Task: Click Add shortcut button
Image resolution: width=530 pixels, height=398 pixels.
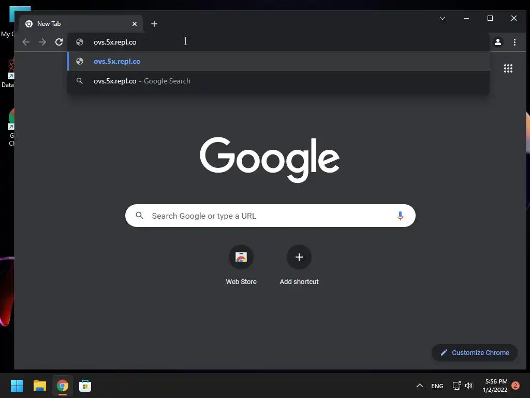Action: tap(299, 265)
